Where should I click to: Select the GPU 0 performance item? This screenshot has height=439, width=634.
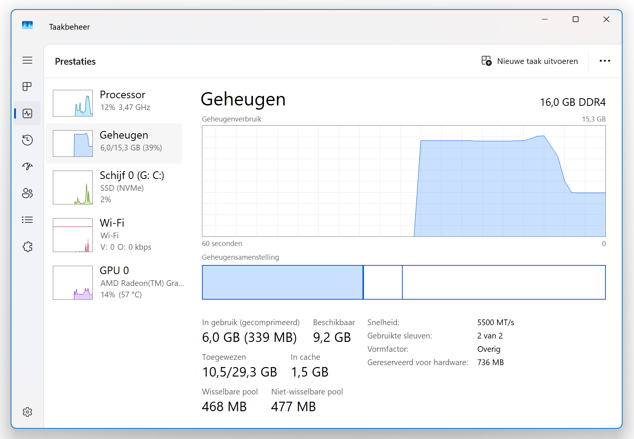114,283
